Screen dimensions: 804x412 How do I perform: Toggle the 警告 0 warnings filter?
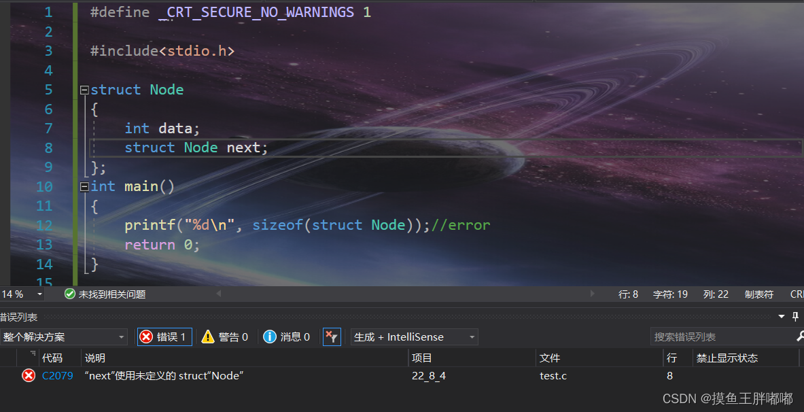[226, 337]
